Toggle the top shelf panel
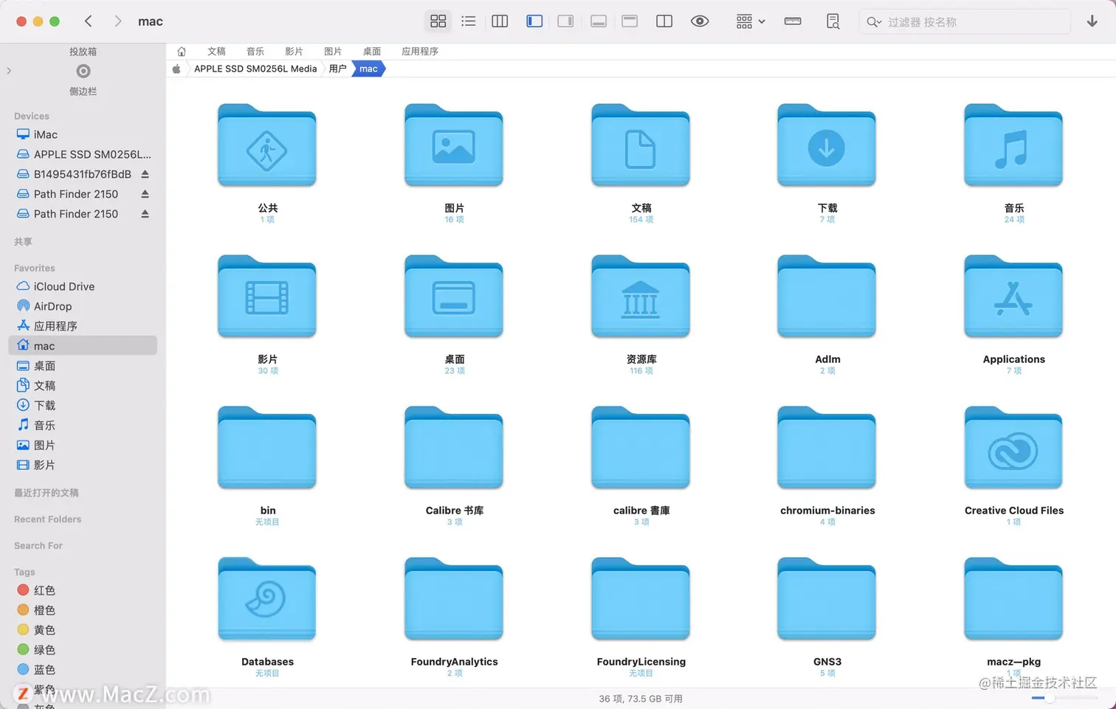The image size is (1116, 709). point(630,21)
